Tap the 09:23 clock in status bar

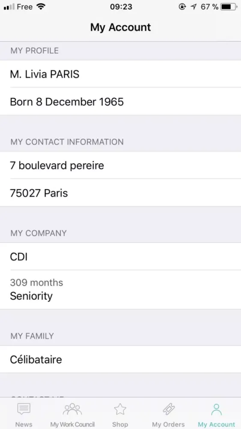pyautogui.click(x=121, y=7)
